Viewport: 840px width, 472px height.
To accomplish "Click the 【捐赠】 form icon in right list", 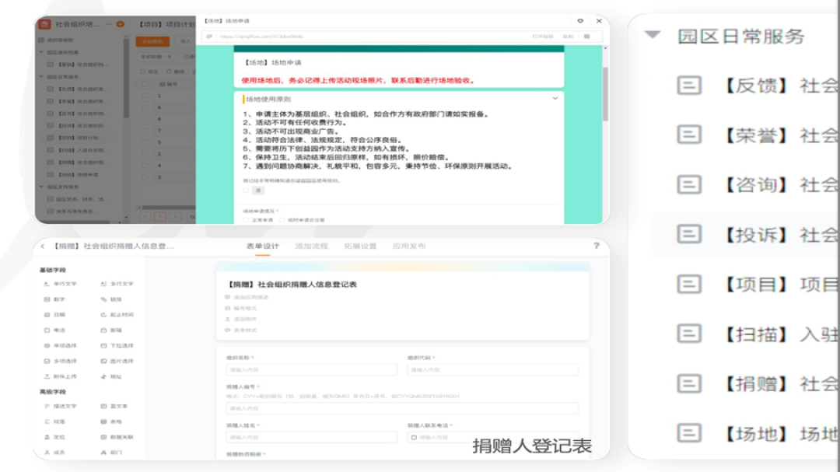I will pos(689,383).
